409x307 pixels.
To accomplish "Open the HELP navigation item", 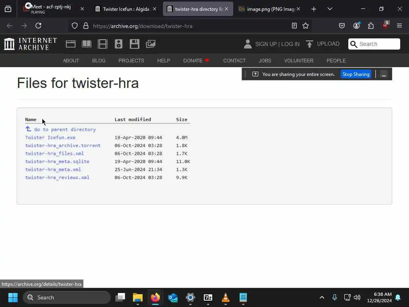I will coord(163,61).
